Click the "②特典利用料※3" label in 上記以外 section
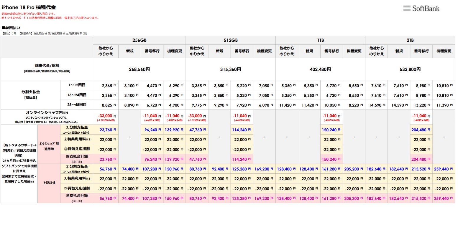This screenshot has height=232, width=458. (77, 179)
